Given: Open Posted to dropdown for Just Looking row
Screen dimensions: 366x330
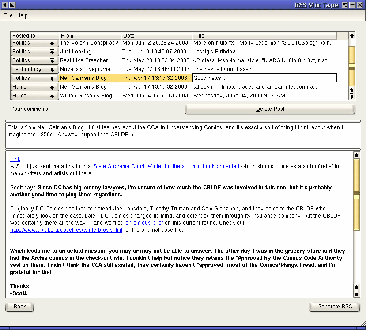Looking at the screenshot, I should (34, 52).
